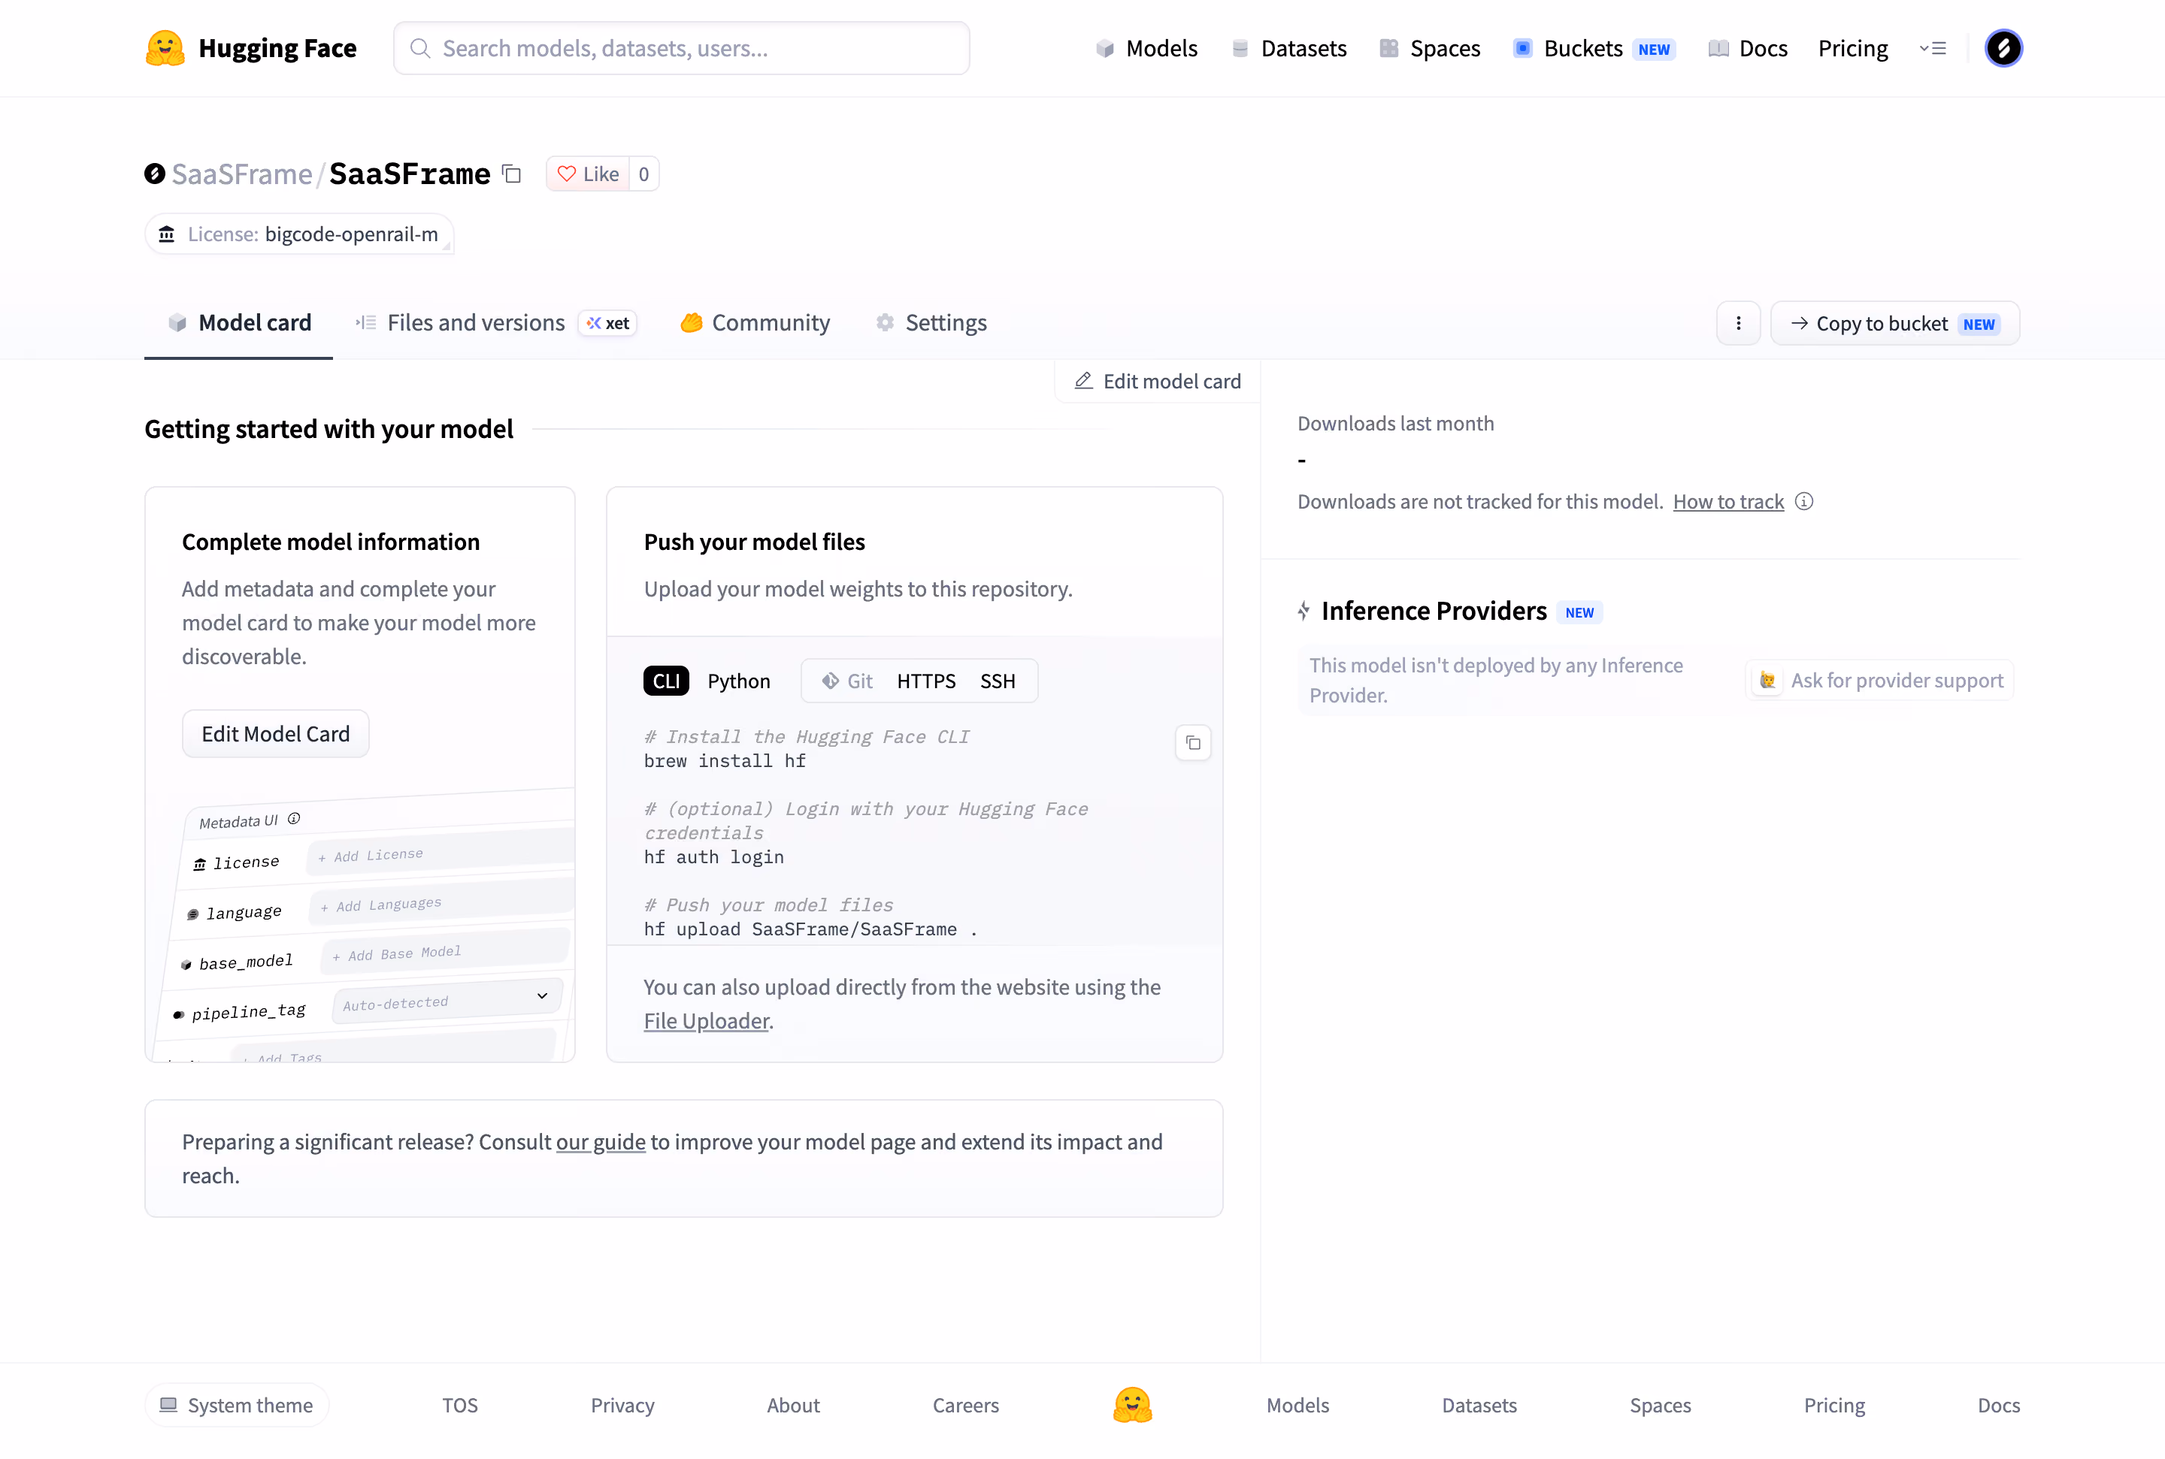Click the Hugging Face logo emoji in header
The image size is (2165, 1459).
165,48
